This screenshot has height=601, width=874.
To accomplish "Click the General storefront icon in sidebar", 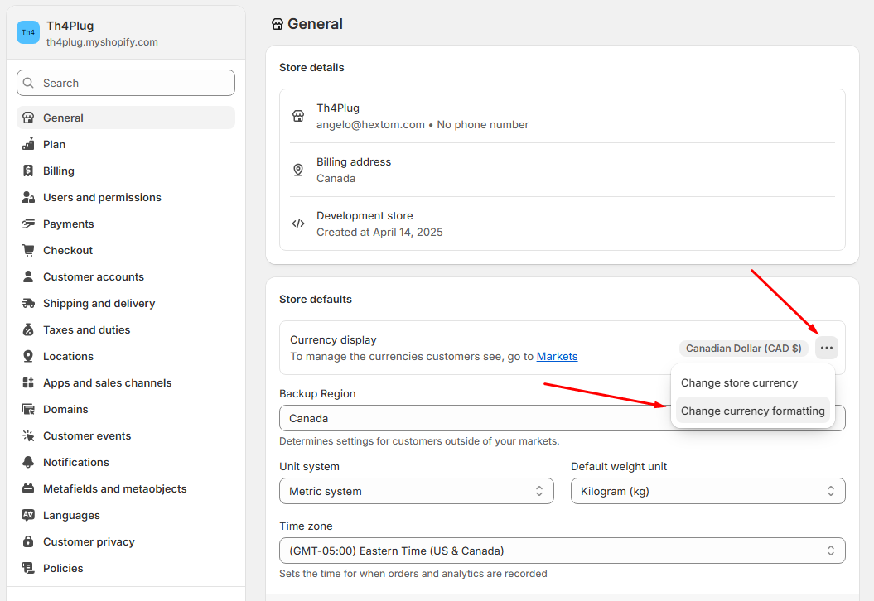I will (x=28, y=118).
